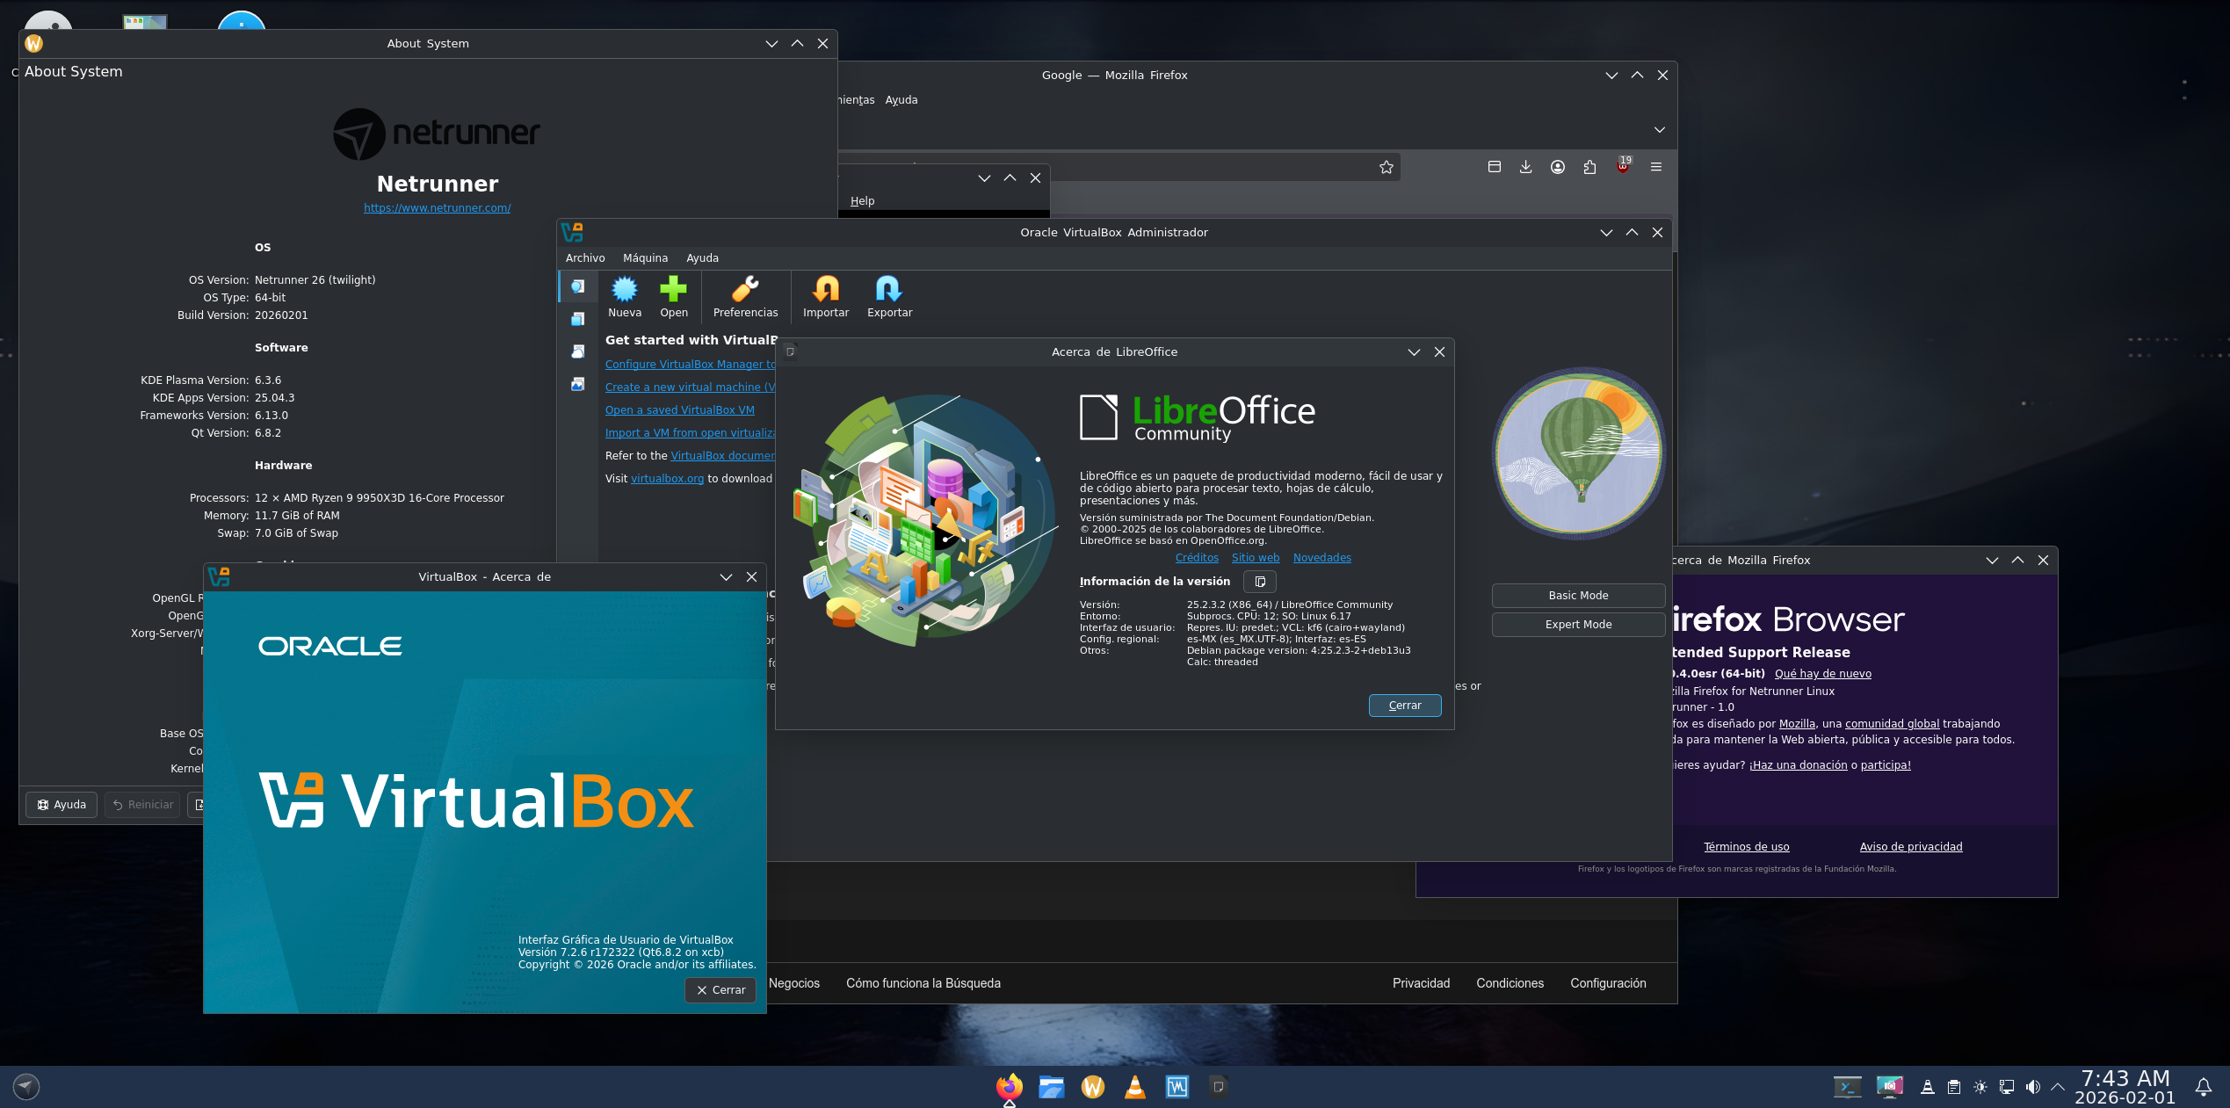Open VirtualBox Preferencias wrench icon
2230x1108 pixels.
[745, 289]
